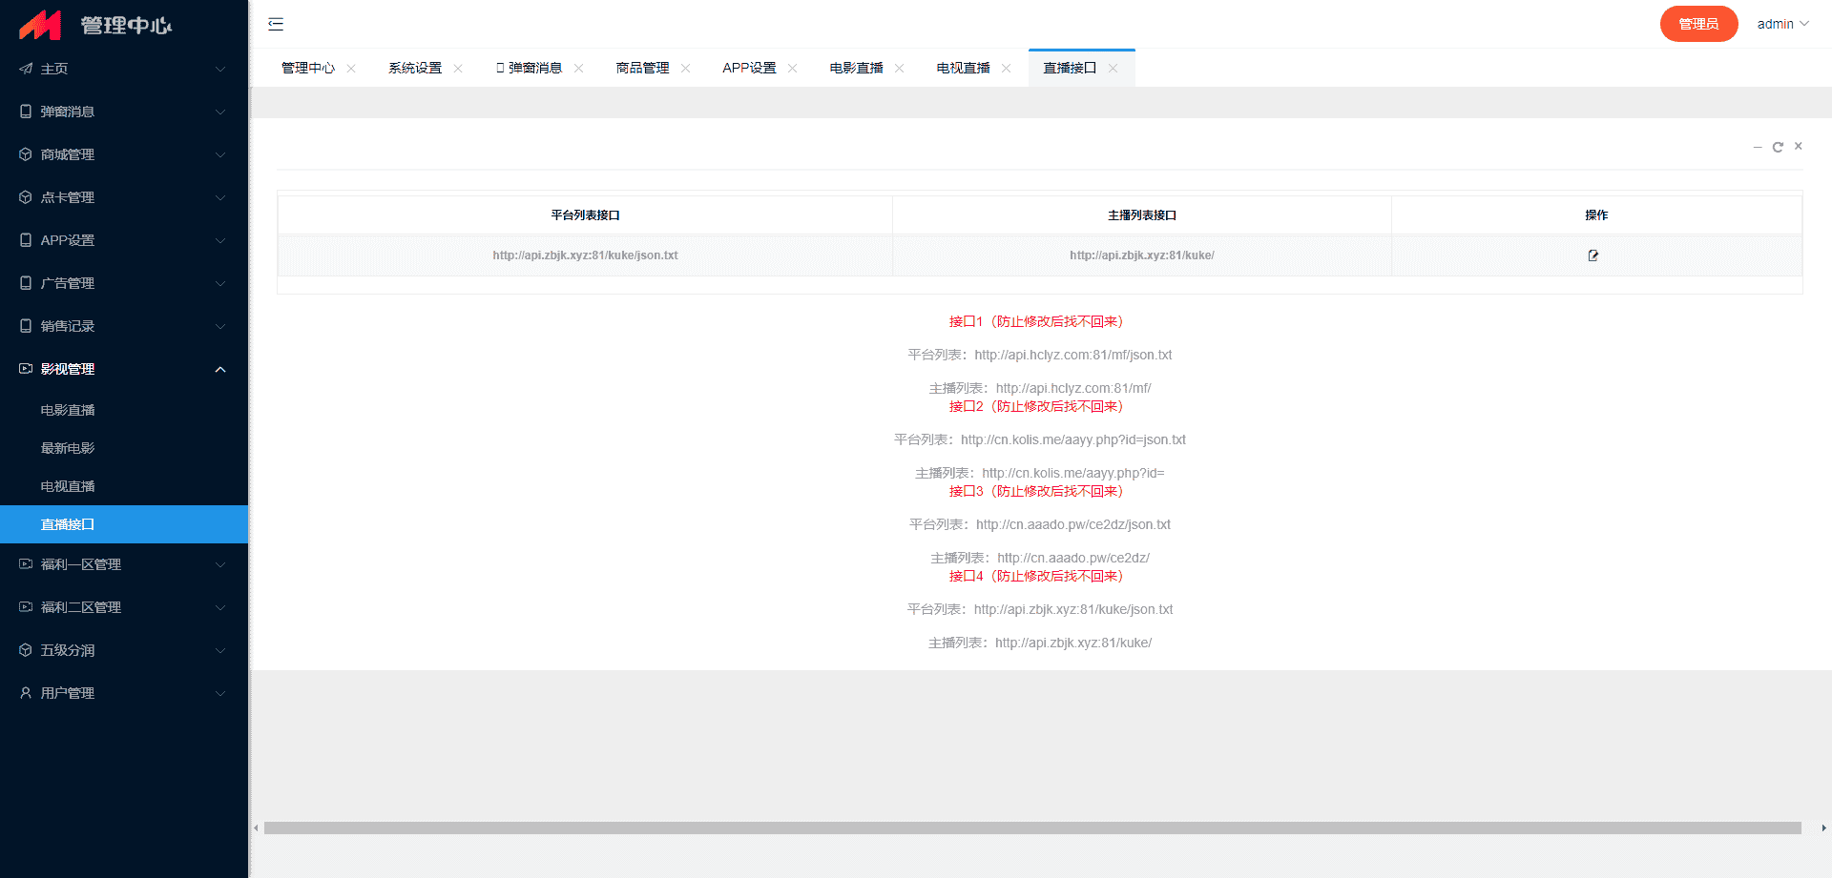Close the 电影直播 tab with its X
The width and height of the screenshot is (1832, 878).
coord(899,69)
